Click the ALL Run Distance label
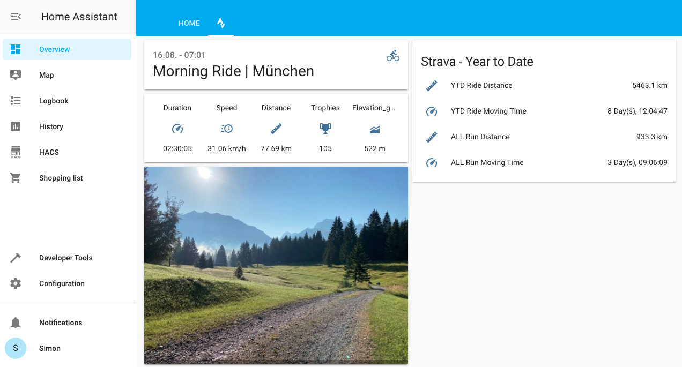682x367 pixels. 480,137
